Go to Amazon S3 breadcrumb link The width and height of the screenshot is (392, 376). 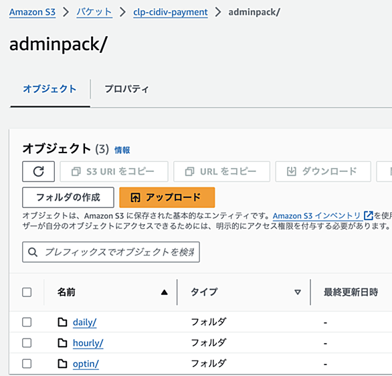pyautogui.click(x=32, y=12)
